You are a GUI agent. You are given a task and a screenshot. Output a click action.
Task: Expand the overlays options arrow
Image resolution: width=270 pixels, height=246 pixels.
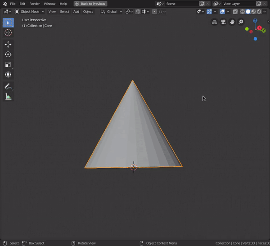(228, 12)
